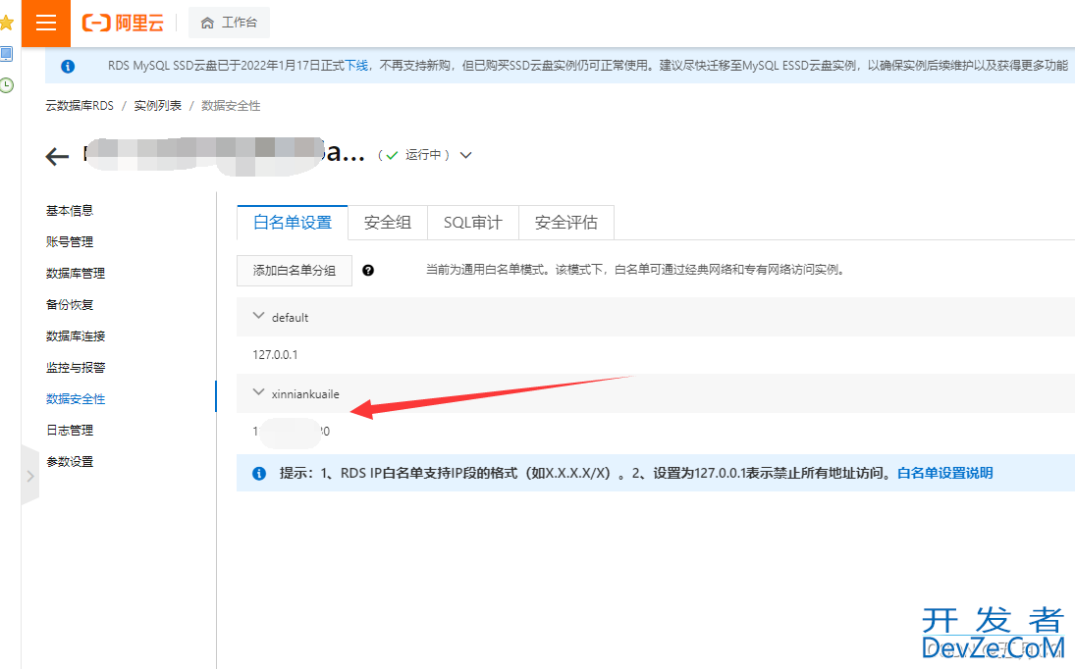Open 基本信息 in the sidebar
The image size is (1075, 669).
70,210
